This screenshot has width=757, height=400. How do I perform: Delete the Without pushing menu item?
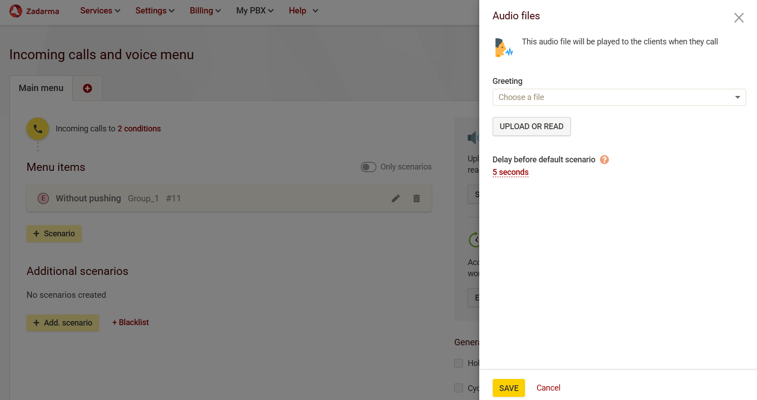pos(416,198)
